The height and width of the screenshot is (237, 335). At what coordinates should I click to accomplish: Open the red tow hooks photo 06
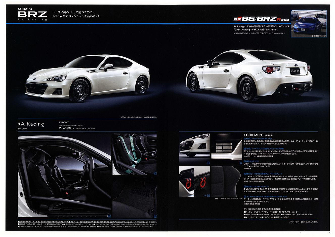(x=194, y=181)
